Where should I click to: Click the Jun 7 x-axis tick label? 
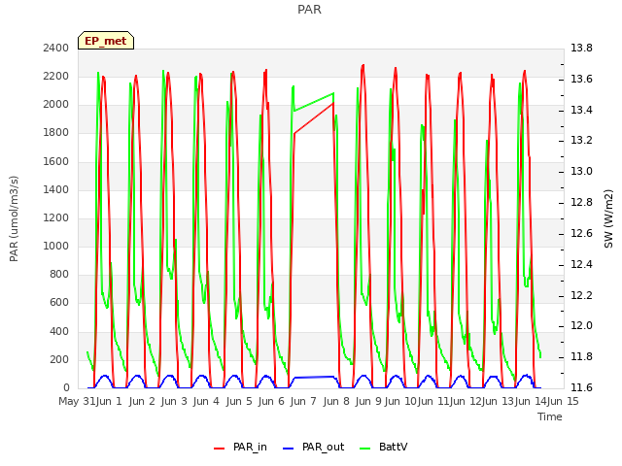coord(303,401)
